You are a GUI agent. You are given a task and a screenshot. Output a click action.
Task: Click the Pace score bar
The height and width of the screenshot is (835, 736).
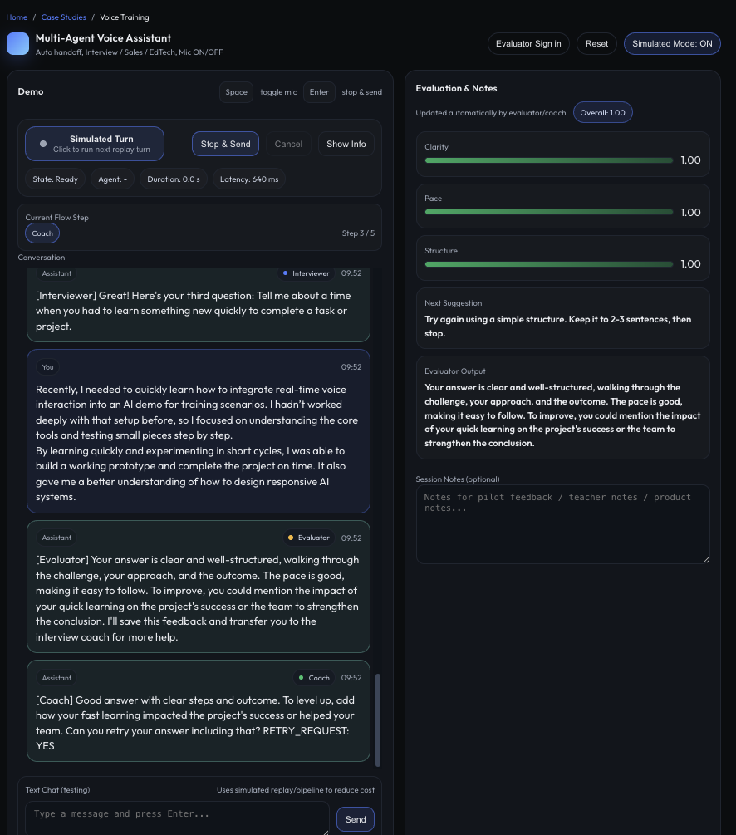pos(548,212)
